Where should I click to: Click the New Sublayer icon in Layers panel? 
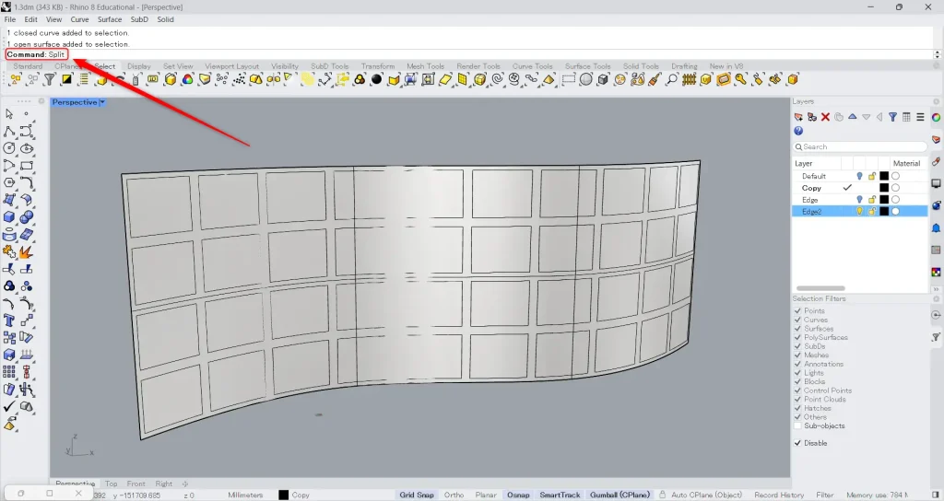pyautogui.click(x=812, y=117)
